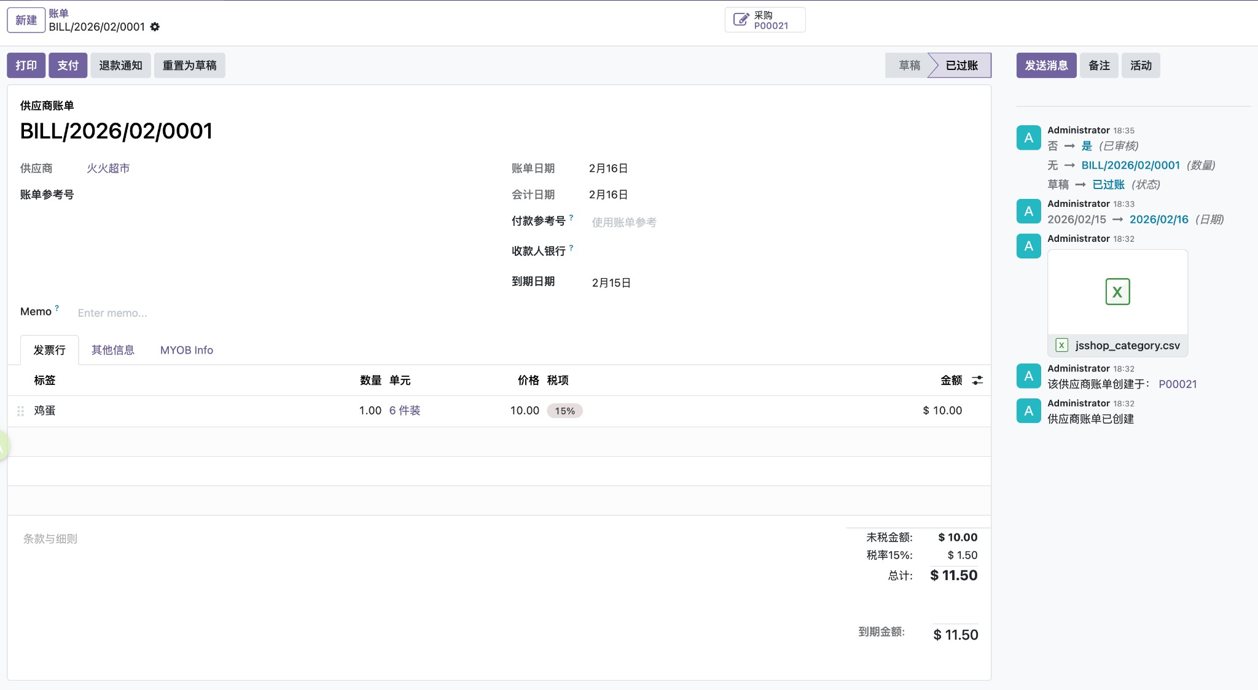Click the 账单日期 value 2月16日
The width and height of the screenshot is (1258, 690).
(x=608, y=168)
